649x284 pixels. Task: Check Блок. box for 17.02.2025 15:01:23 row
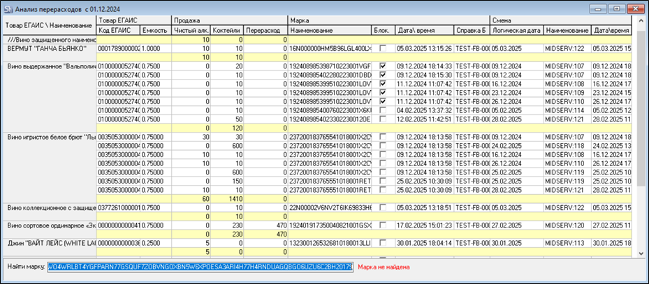(383, 225)
